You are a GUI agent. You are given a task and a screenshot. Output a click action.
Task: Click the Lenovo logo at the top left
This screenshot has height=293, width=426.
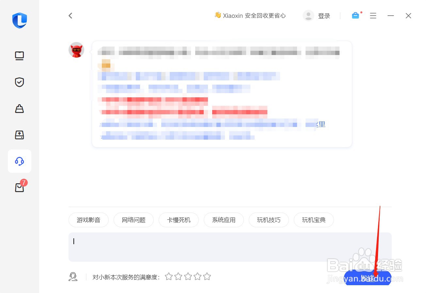[19, 21]
